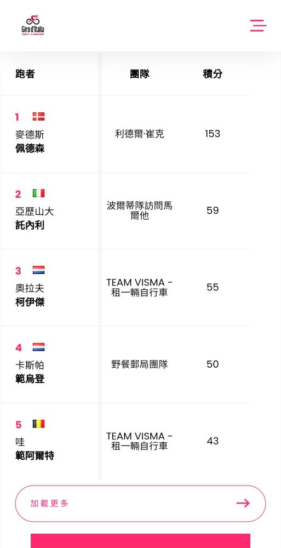Select the 團隊 column header
Viewport: 281px width, 548px height.
[x=140, y=74]
